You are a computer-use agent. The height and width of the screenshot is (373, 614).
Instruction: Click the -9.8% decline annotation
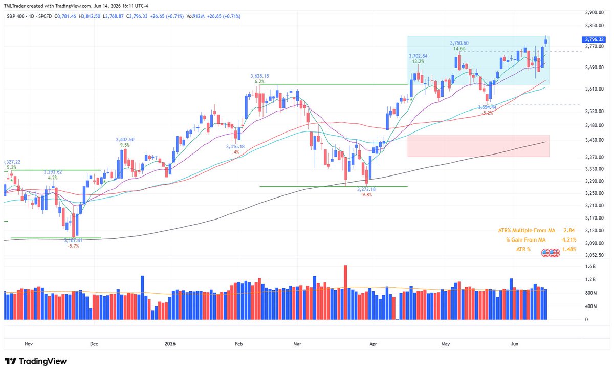click(x=366, y=195)
